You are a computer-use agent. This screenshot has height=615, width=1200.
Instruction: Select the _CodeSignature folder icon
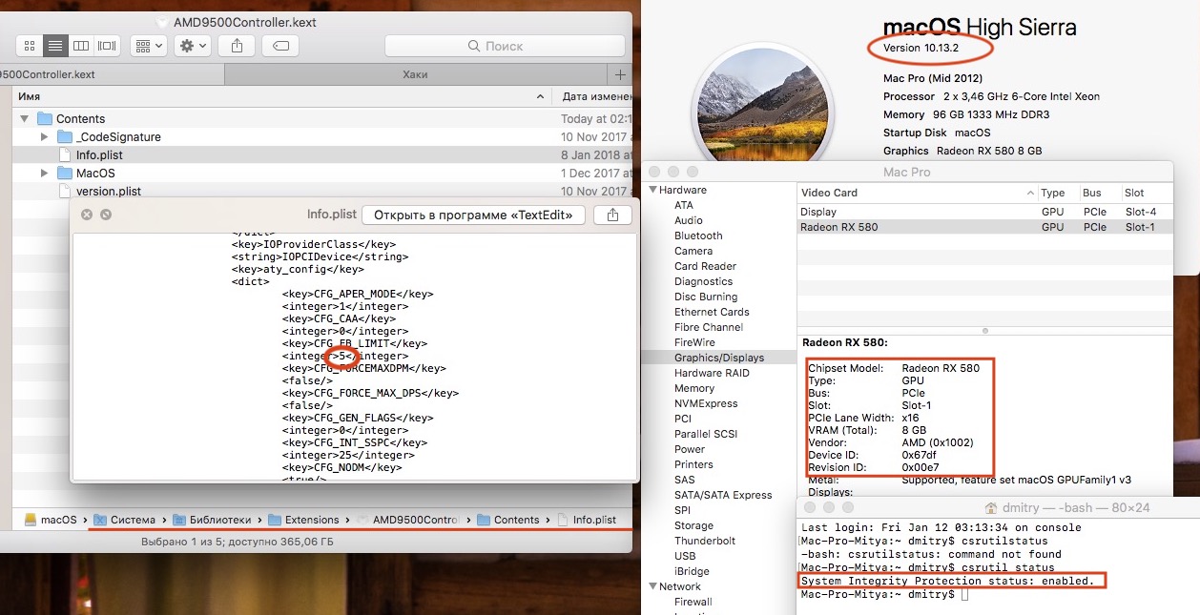coord(65,137)
